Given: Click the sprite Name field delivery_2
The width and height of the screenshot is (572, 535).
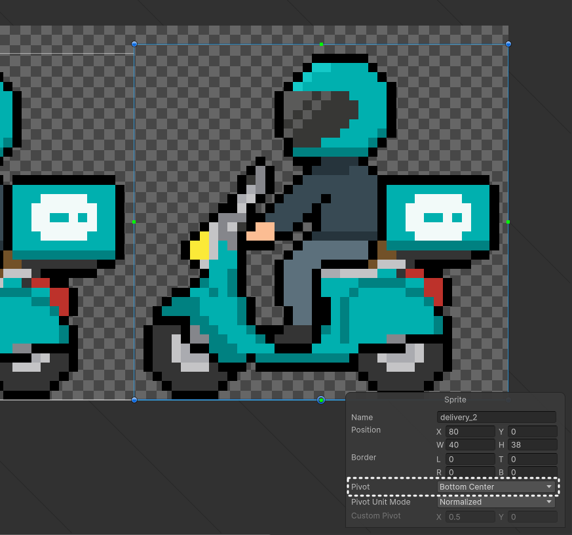Looking at the screenshot, I should pyautogui.click(x=497, y=417).
